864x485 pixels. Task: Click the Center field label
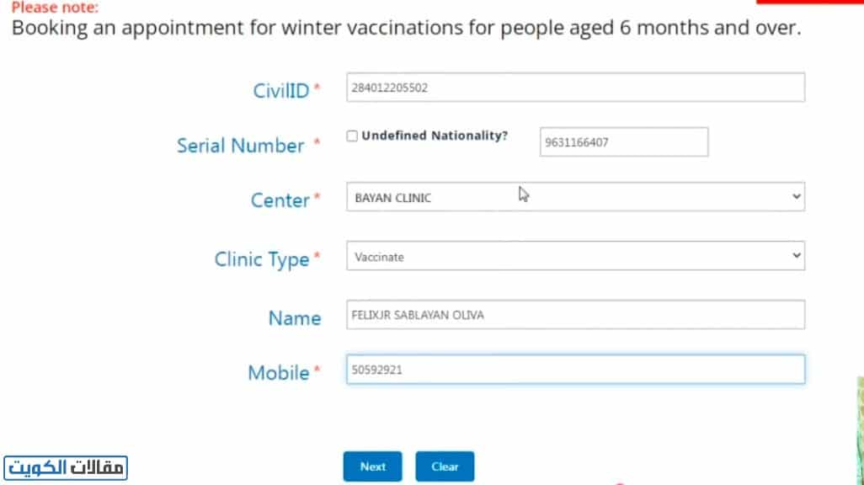(280, 200)
